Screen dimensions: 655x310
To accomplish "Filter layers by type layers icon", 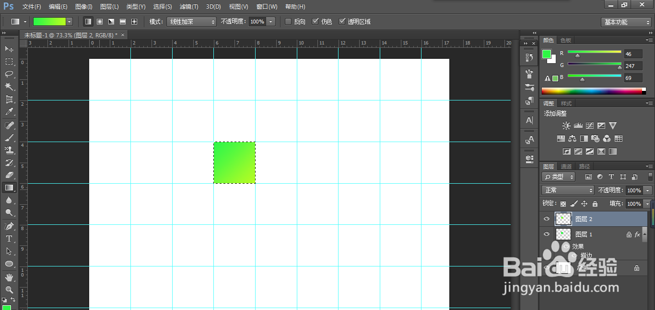I will point(611,177).
